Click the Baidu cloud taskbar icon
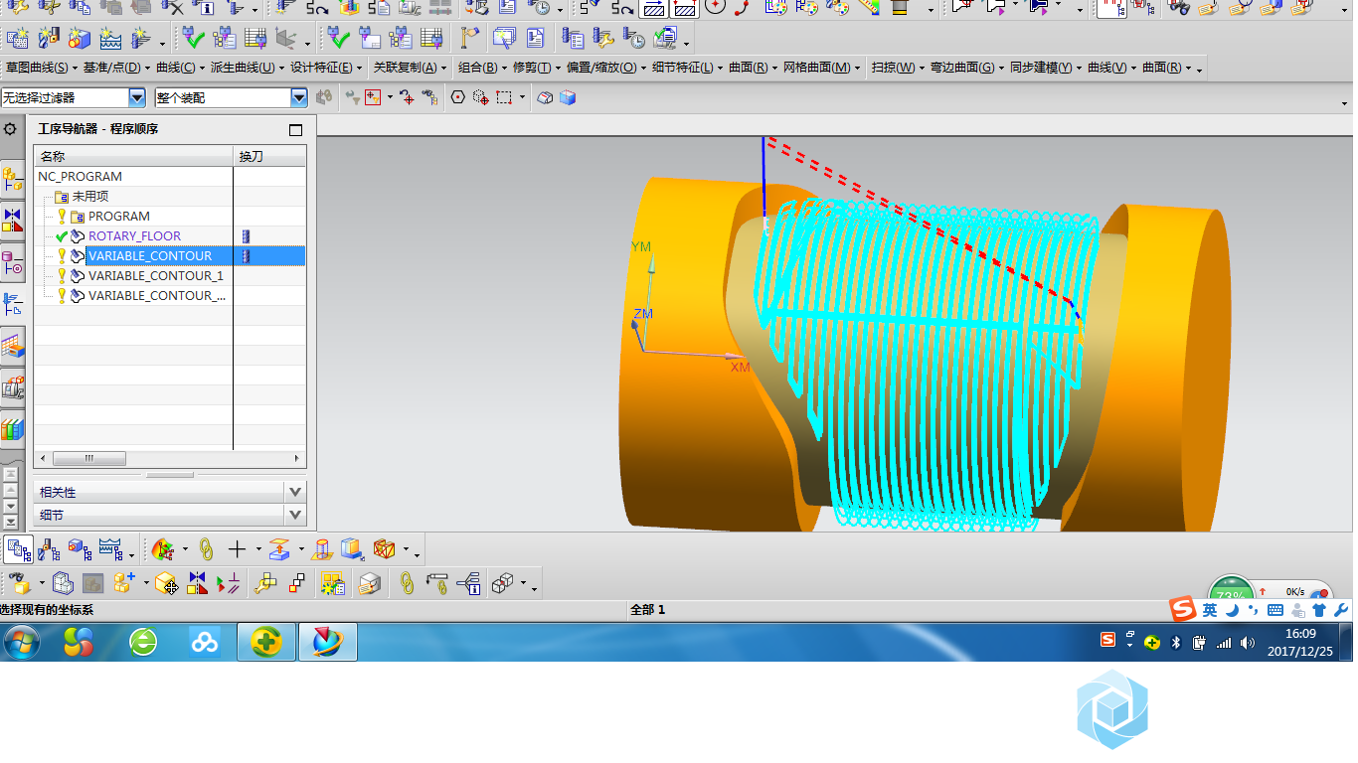 tap(205, 642)
